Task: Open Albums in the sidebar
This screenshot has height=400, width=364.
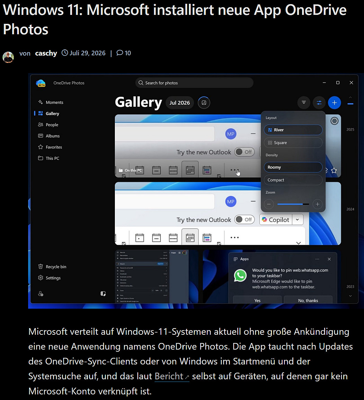Action: coord(49,136)
